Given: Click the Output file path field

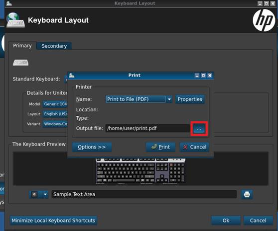Looking at the screenshot, I should tap(147, 128).
